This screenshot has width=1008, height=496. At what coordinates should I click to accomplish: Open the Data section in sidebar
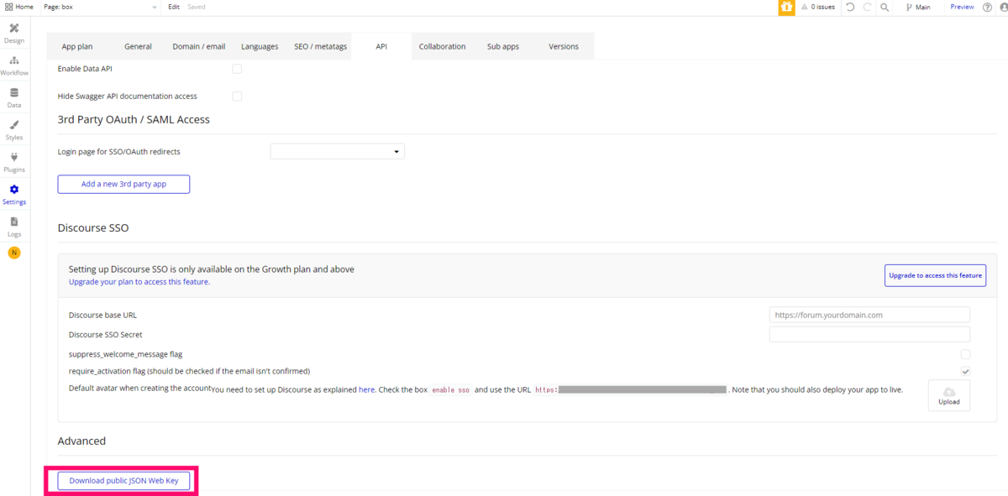click(x=14, y=98)
